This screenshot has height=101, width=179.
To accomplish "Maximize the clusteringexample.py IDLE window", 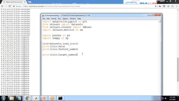I will [x=153, y=15].
